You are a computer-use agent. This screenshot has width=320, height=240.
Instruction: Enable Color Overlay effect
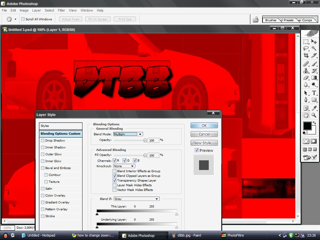point(42,196)
